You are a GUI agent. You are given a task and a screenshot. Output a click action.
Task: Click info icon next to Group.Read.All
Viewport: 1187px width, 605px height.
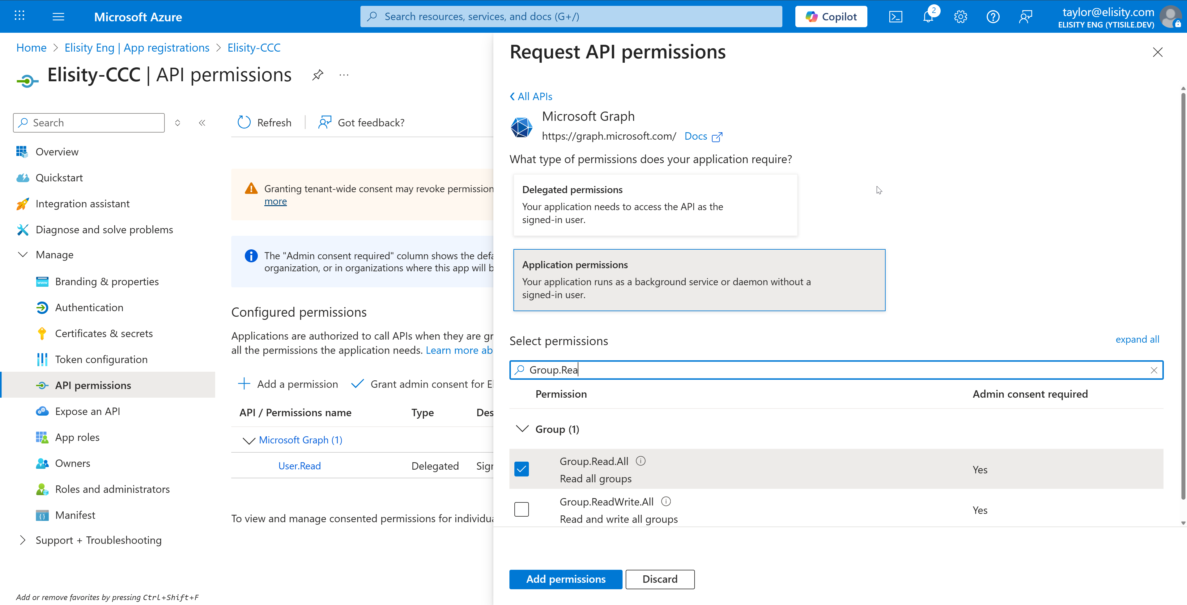point(640,461)
